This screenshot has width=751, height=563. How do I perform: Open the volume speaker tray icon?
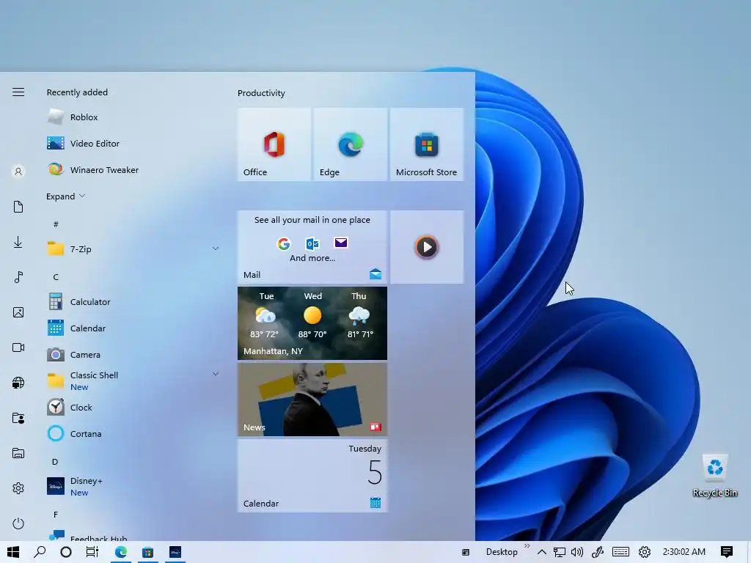coord(577,552)
